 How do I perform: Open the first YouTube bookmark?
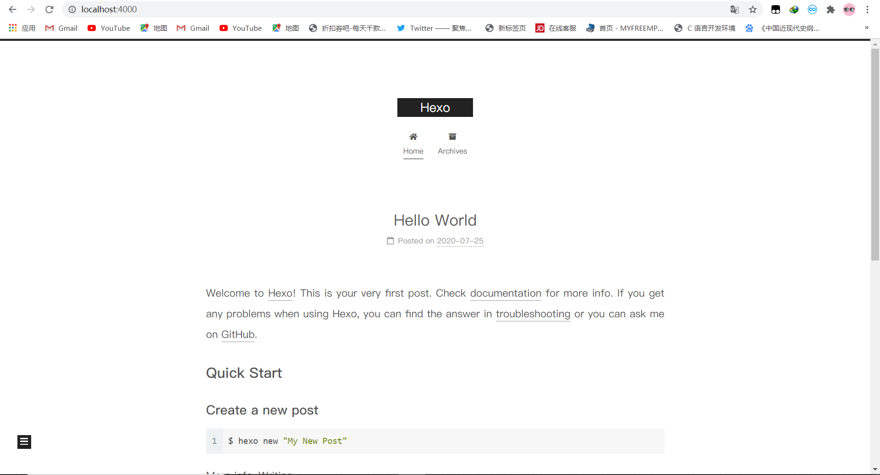point(109,28)
